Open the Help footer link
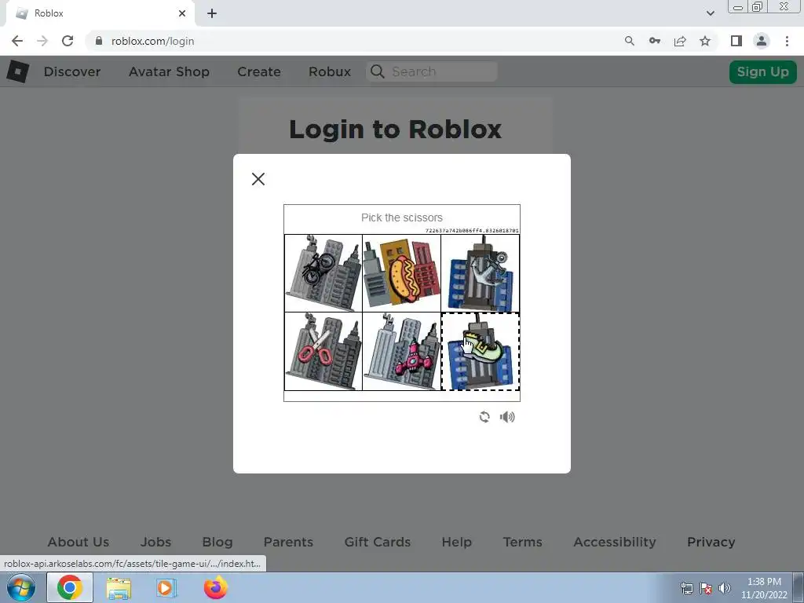 [456, 542]
